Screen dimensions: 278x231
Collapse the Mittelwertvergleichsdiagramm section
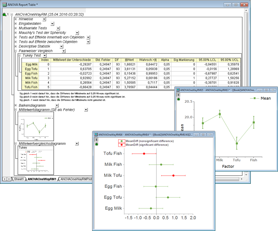pyautogui.click(x=16, y=144)
